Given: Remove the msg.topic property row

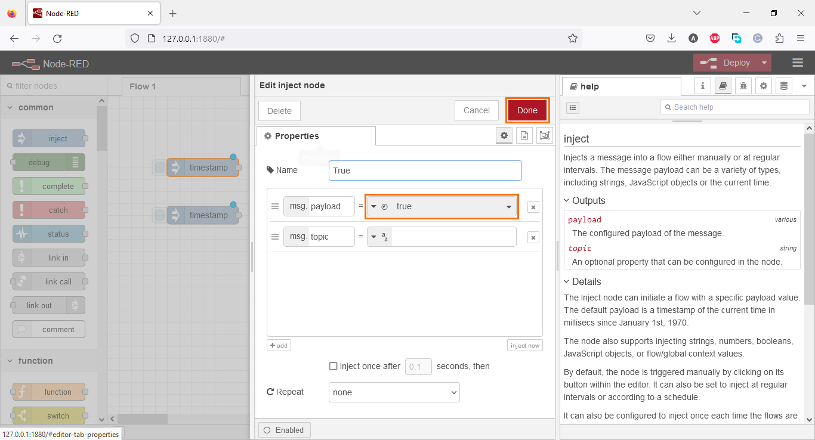Looking at the screenshot, I should click(x=533, y=237).
